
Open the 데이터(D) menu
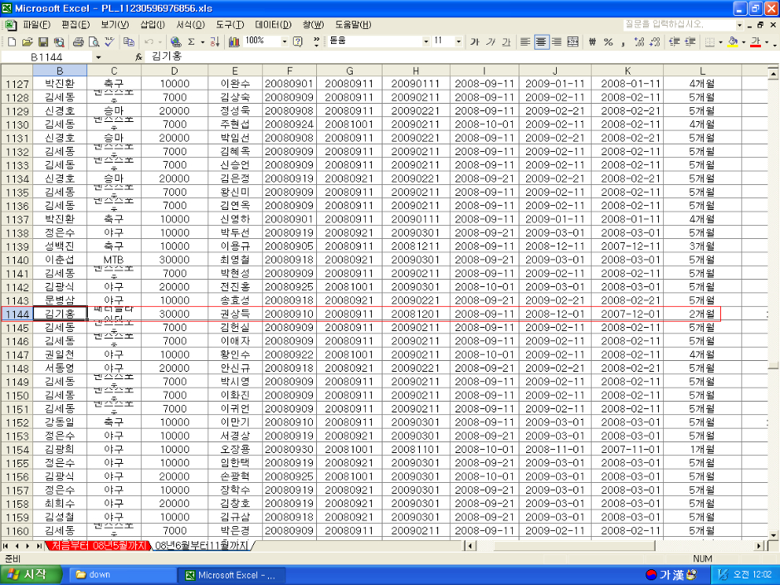point(273,24)
